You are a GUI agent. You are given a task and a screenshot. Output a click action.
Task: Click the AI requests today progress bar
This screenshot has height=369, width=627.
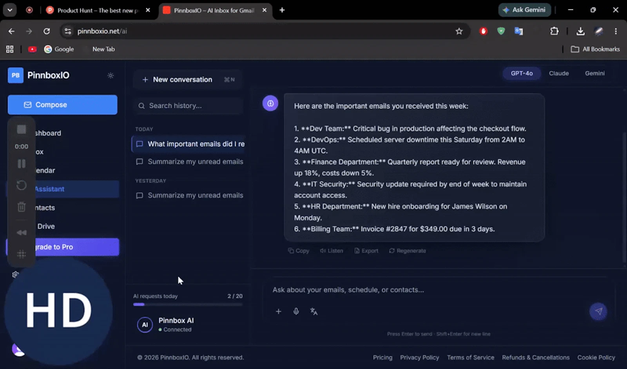coord(188,304)
